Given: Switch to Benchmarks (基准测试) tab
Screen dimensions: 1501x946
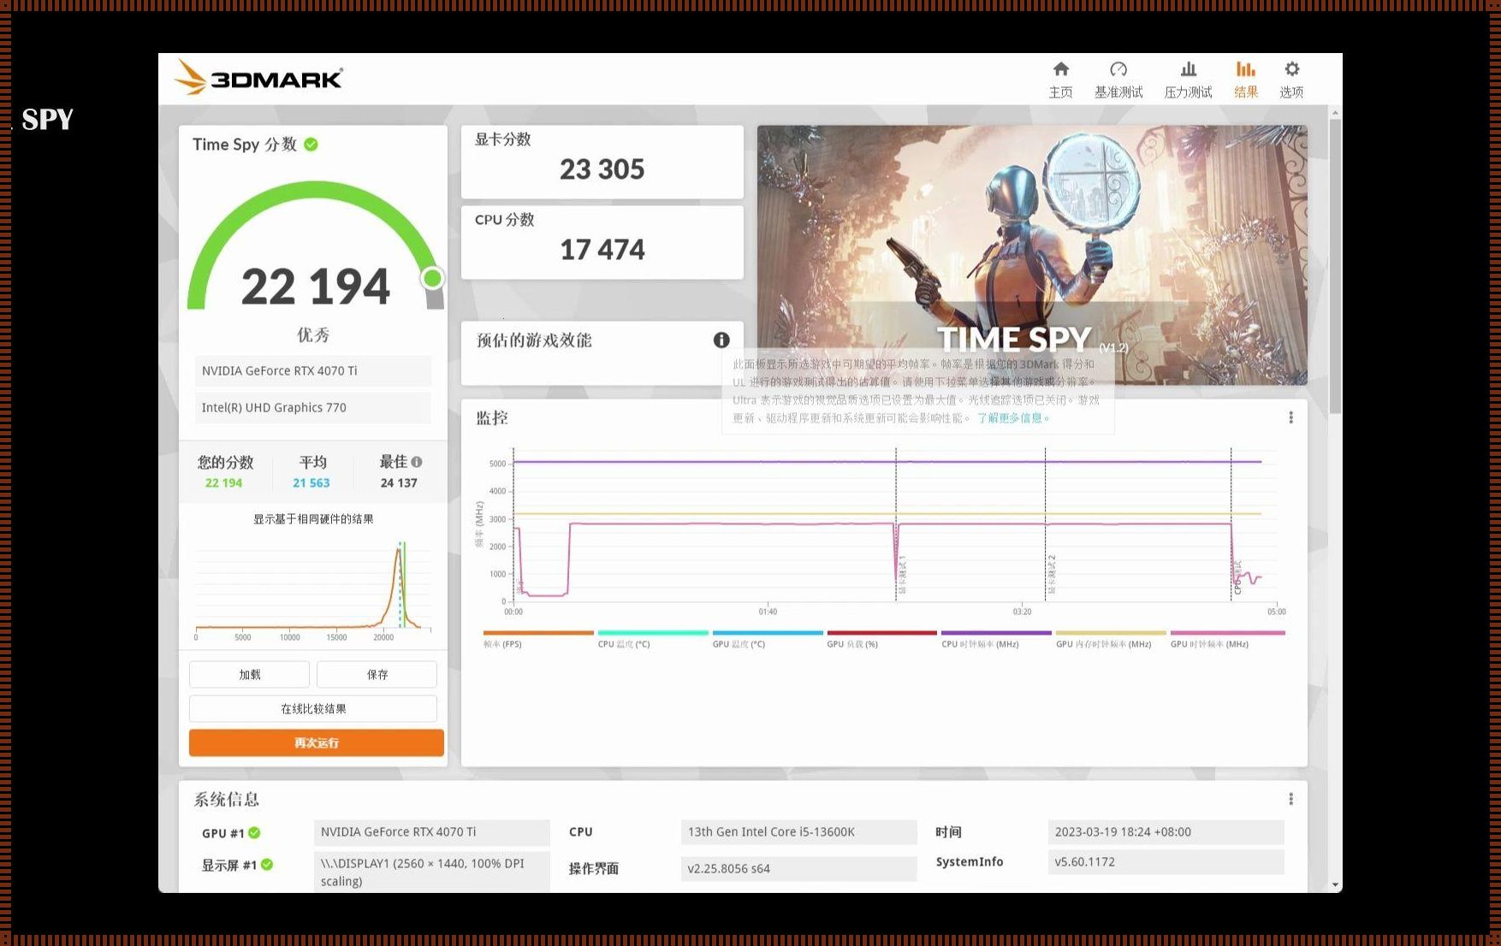Looking at the screenshot, I should tap(1118, 80).
